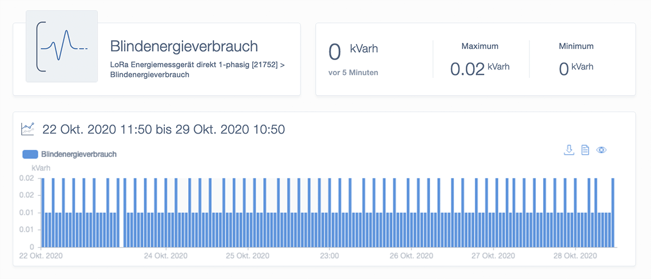Download the chart data

click(x=569, y=150)
